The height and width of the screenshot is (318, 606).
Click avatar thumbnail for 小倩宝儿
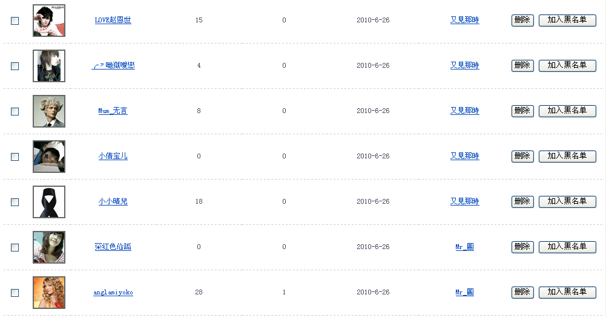(x=49, y=157)
